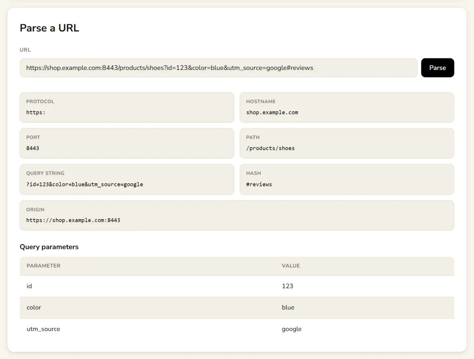The height and width of the screenshot is (359, 474).
Task: Click the Parse button
Action: (x=437, y=68)
